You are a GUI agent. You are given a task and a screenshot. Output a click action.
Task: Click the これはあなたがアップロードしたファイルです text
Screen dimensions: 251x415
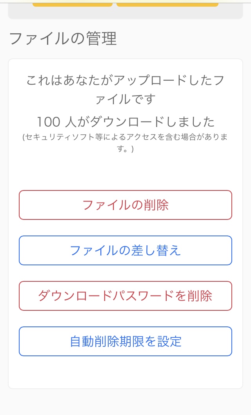coord(125,86)
